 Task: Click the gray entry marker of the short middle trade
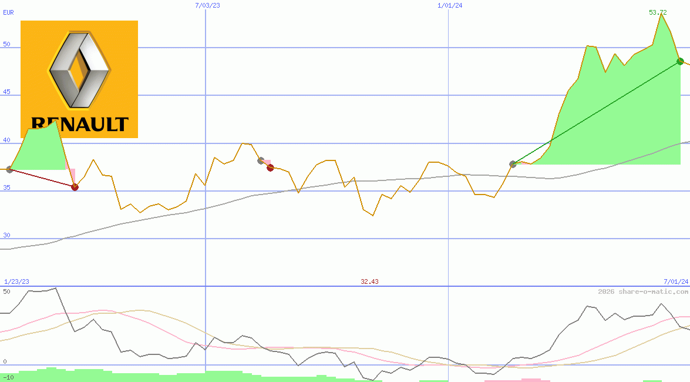[261, 160]
